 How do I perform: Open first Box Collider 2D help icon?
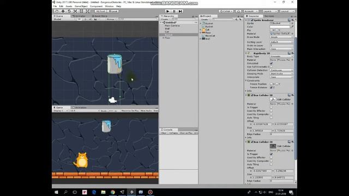pos(289,95)
